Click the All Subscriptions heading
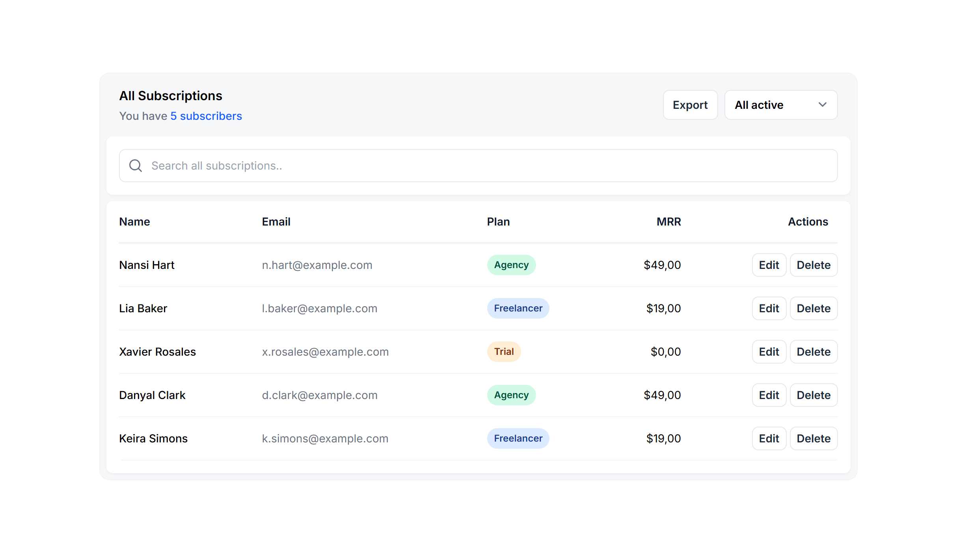The height and width of the screenshot is (552, 957). (x=171, y=96)
